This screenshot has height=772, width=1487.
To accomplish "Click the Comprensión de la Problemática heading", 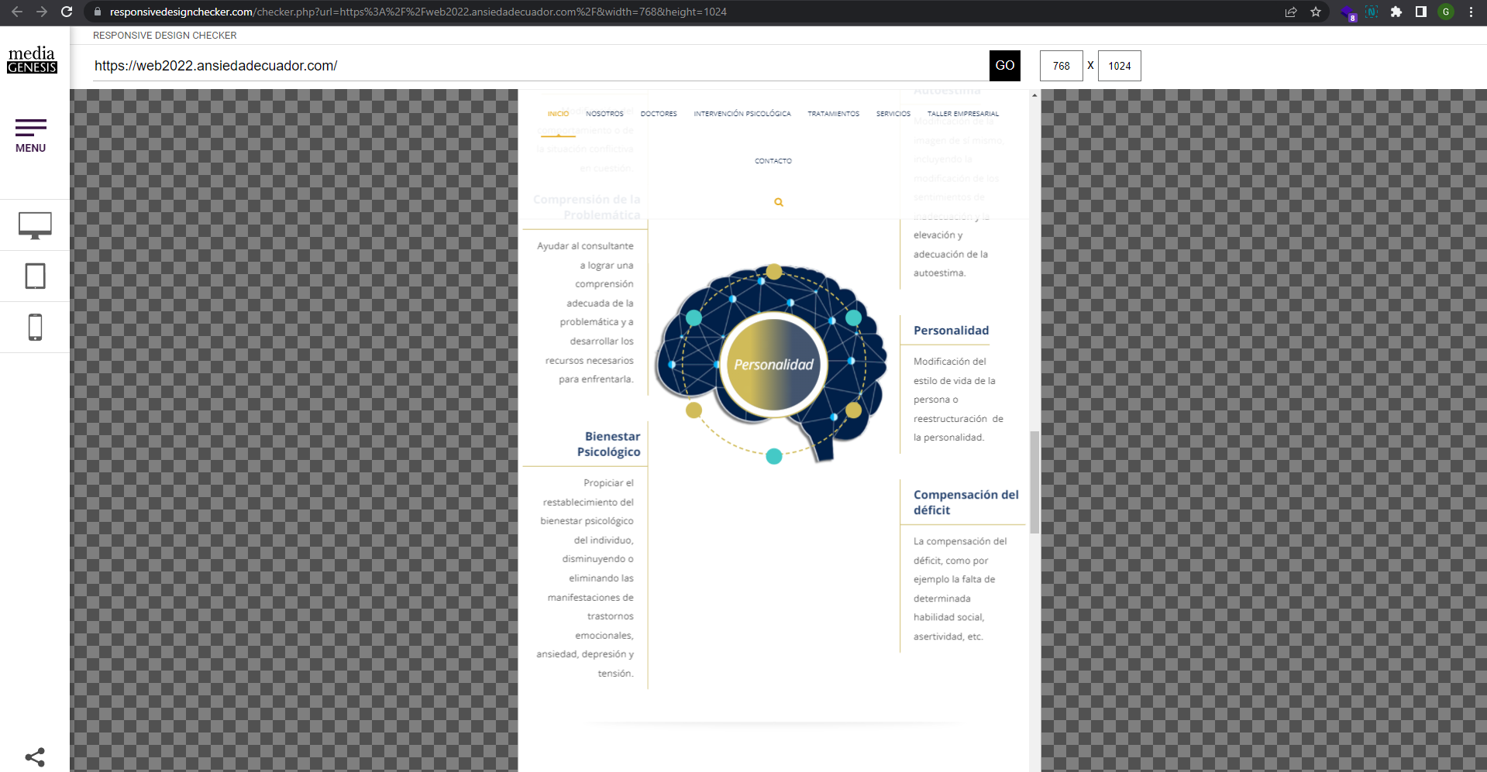I will click(x=587, y=207).
